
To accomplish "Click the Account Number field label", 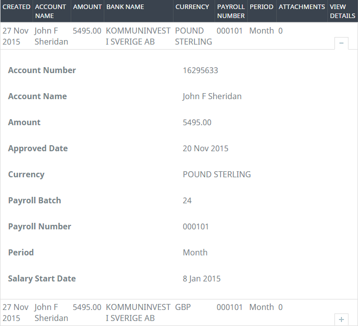I will coord(42,70).
